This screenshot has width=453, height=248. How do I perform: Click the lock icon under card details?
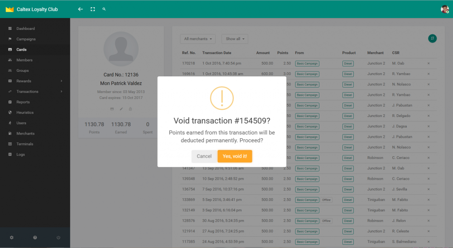[130, 109]
